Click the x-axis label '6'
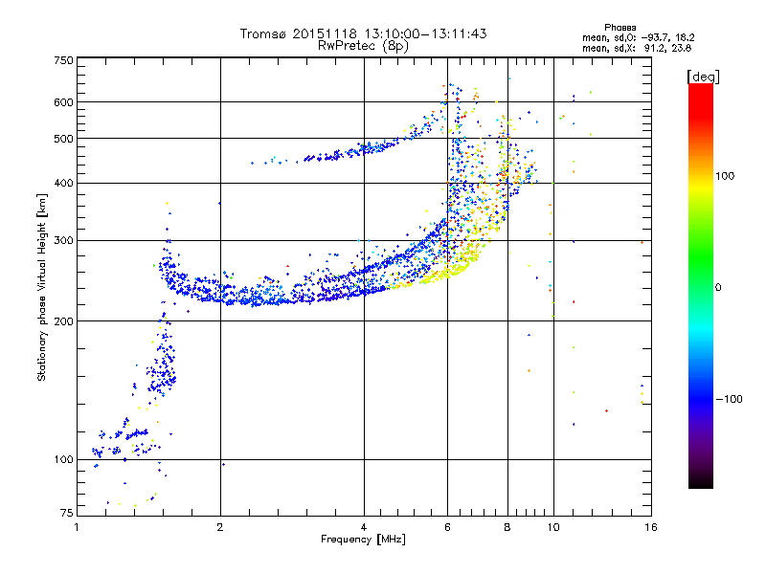 447,527
